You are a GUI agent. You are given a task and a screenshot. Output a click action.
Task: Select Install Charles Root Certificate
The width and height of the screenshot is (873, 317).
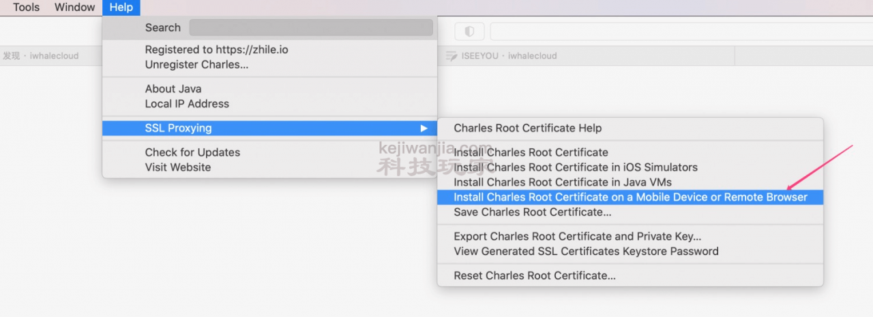tap(630, 152)
